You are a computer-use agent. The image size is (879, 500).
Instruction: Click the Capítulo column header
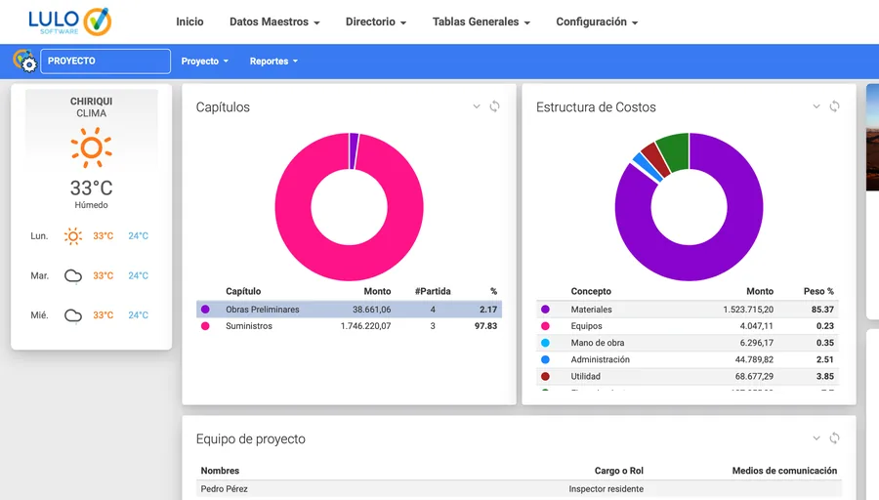(243, 291)
